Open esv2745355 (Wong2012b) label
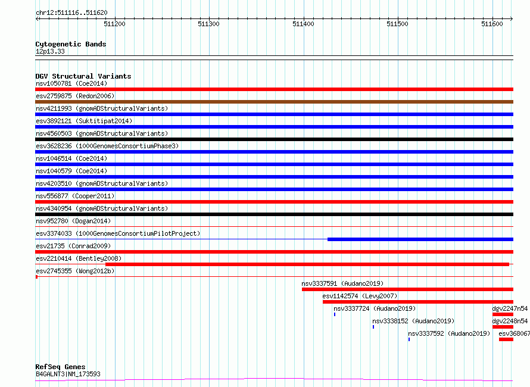 click(x=75, y=271)
